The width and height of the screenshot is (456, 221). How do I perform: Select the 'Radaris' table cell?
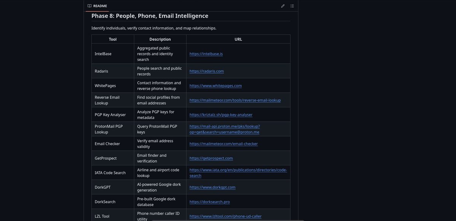pos(113,71)
